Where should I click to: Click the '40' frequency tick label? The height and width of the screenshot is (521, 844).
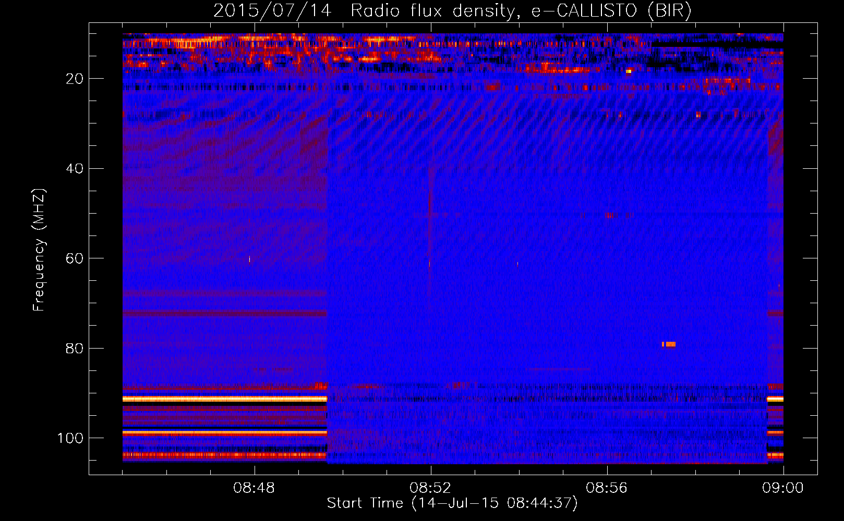[75, 169]
